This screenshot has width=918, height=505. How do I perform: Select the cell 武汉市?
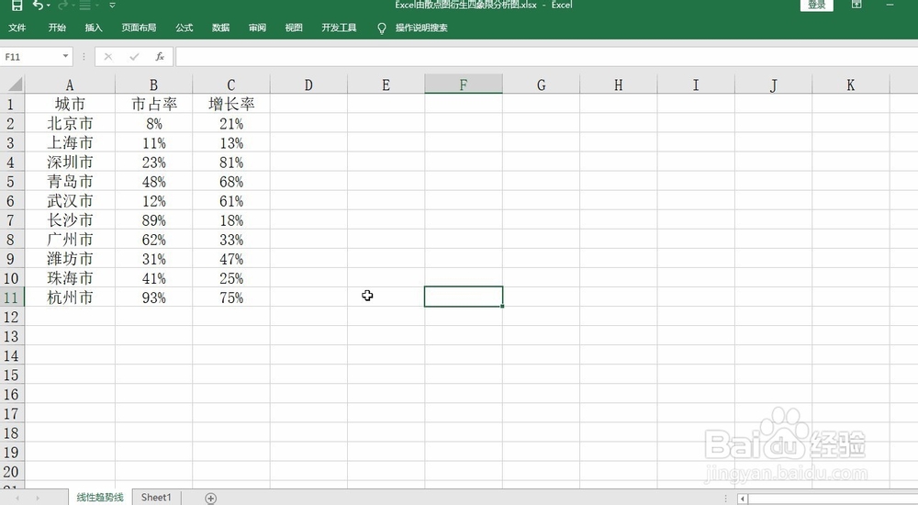70,201
